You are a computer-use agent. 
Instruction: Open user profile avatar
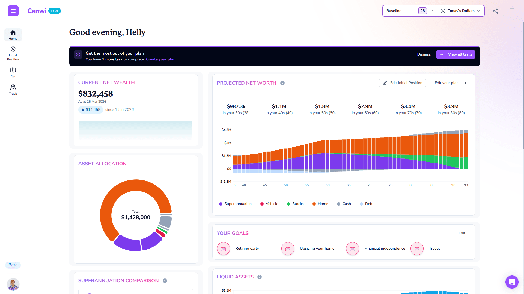(x=13, y=284)
